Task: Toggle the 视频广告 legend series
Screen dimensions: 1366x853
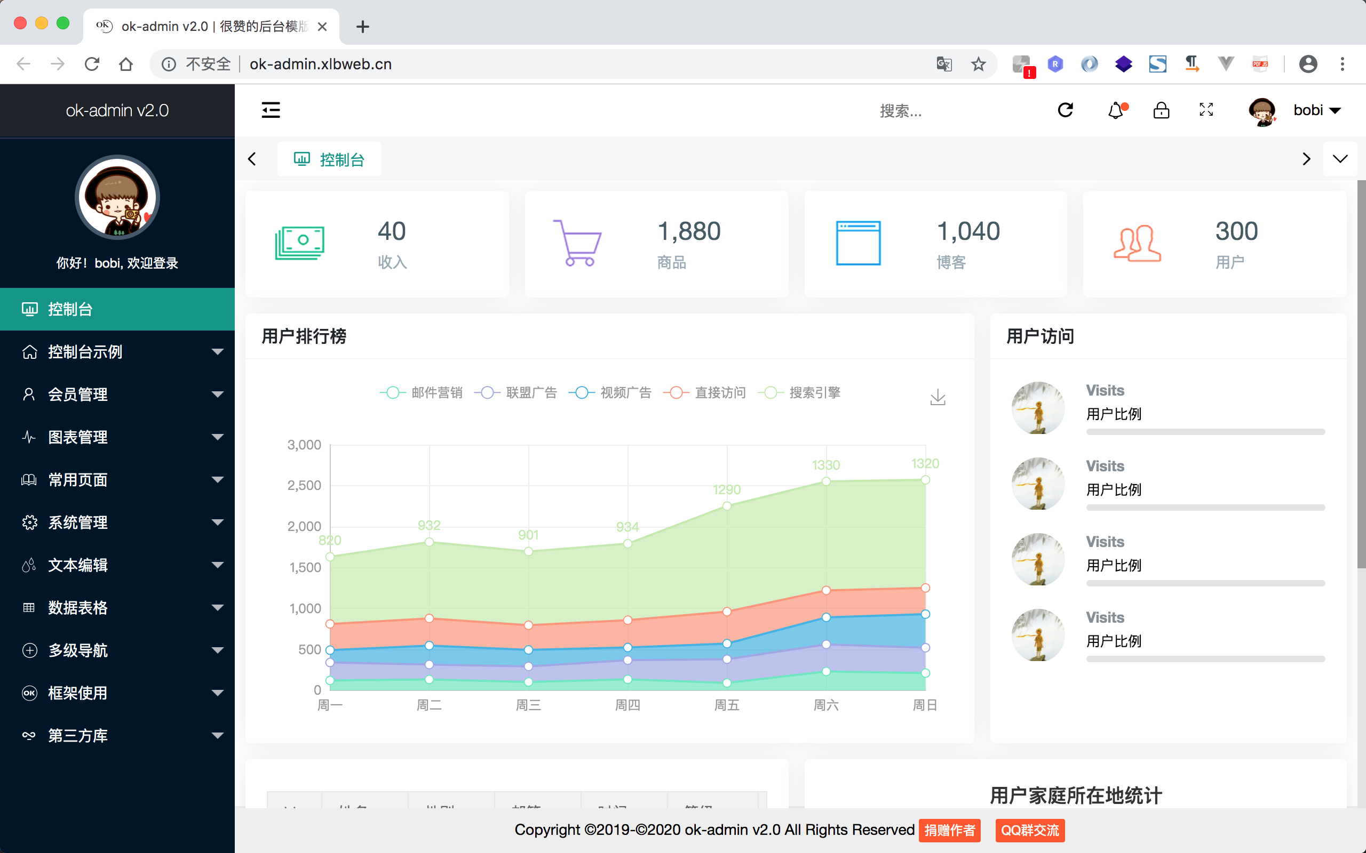Action: point(609,393)
